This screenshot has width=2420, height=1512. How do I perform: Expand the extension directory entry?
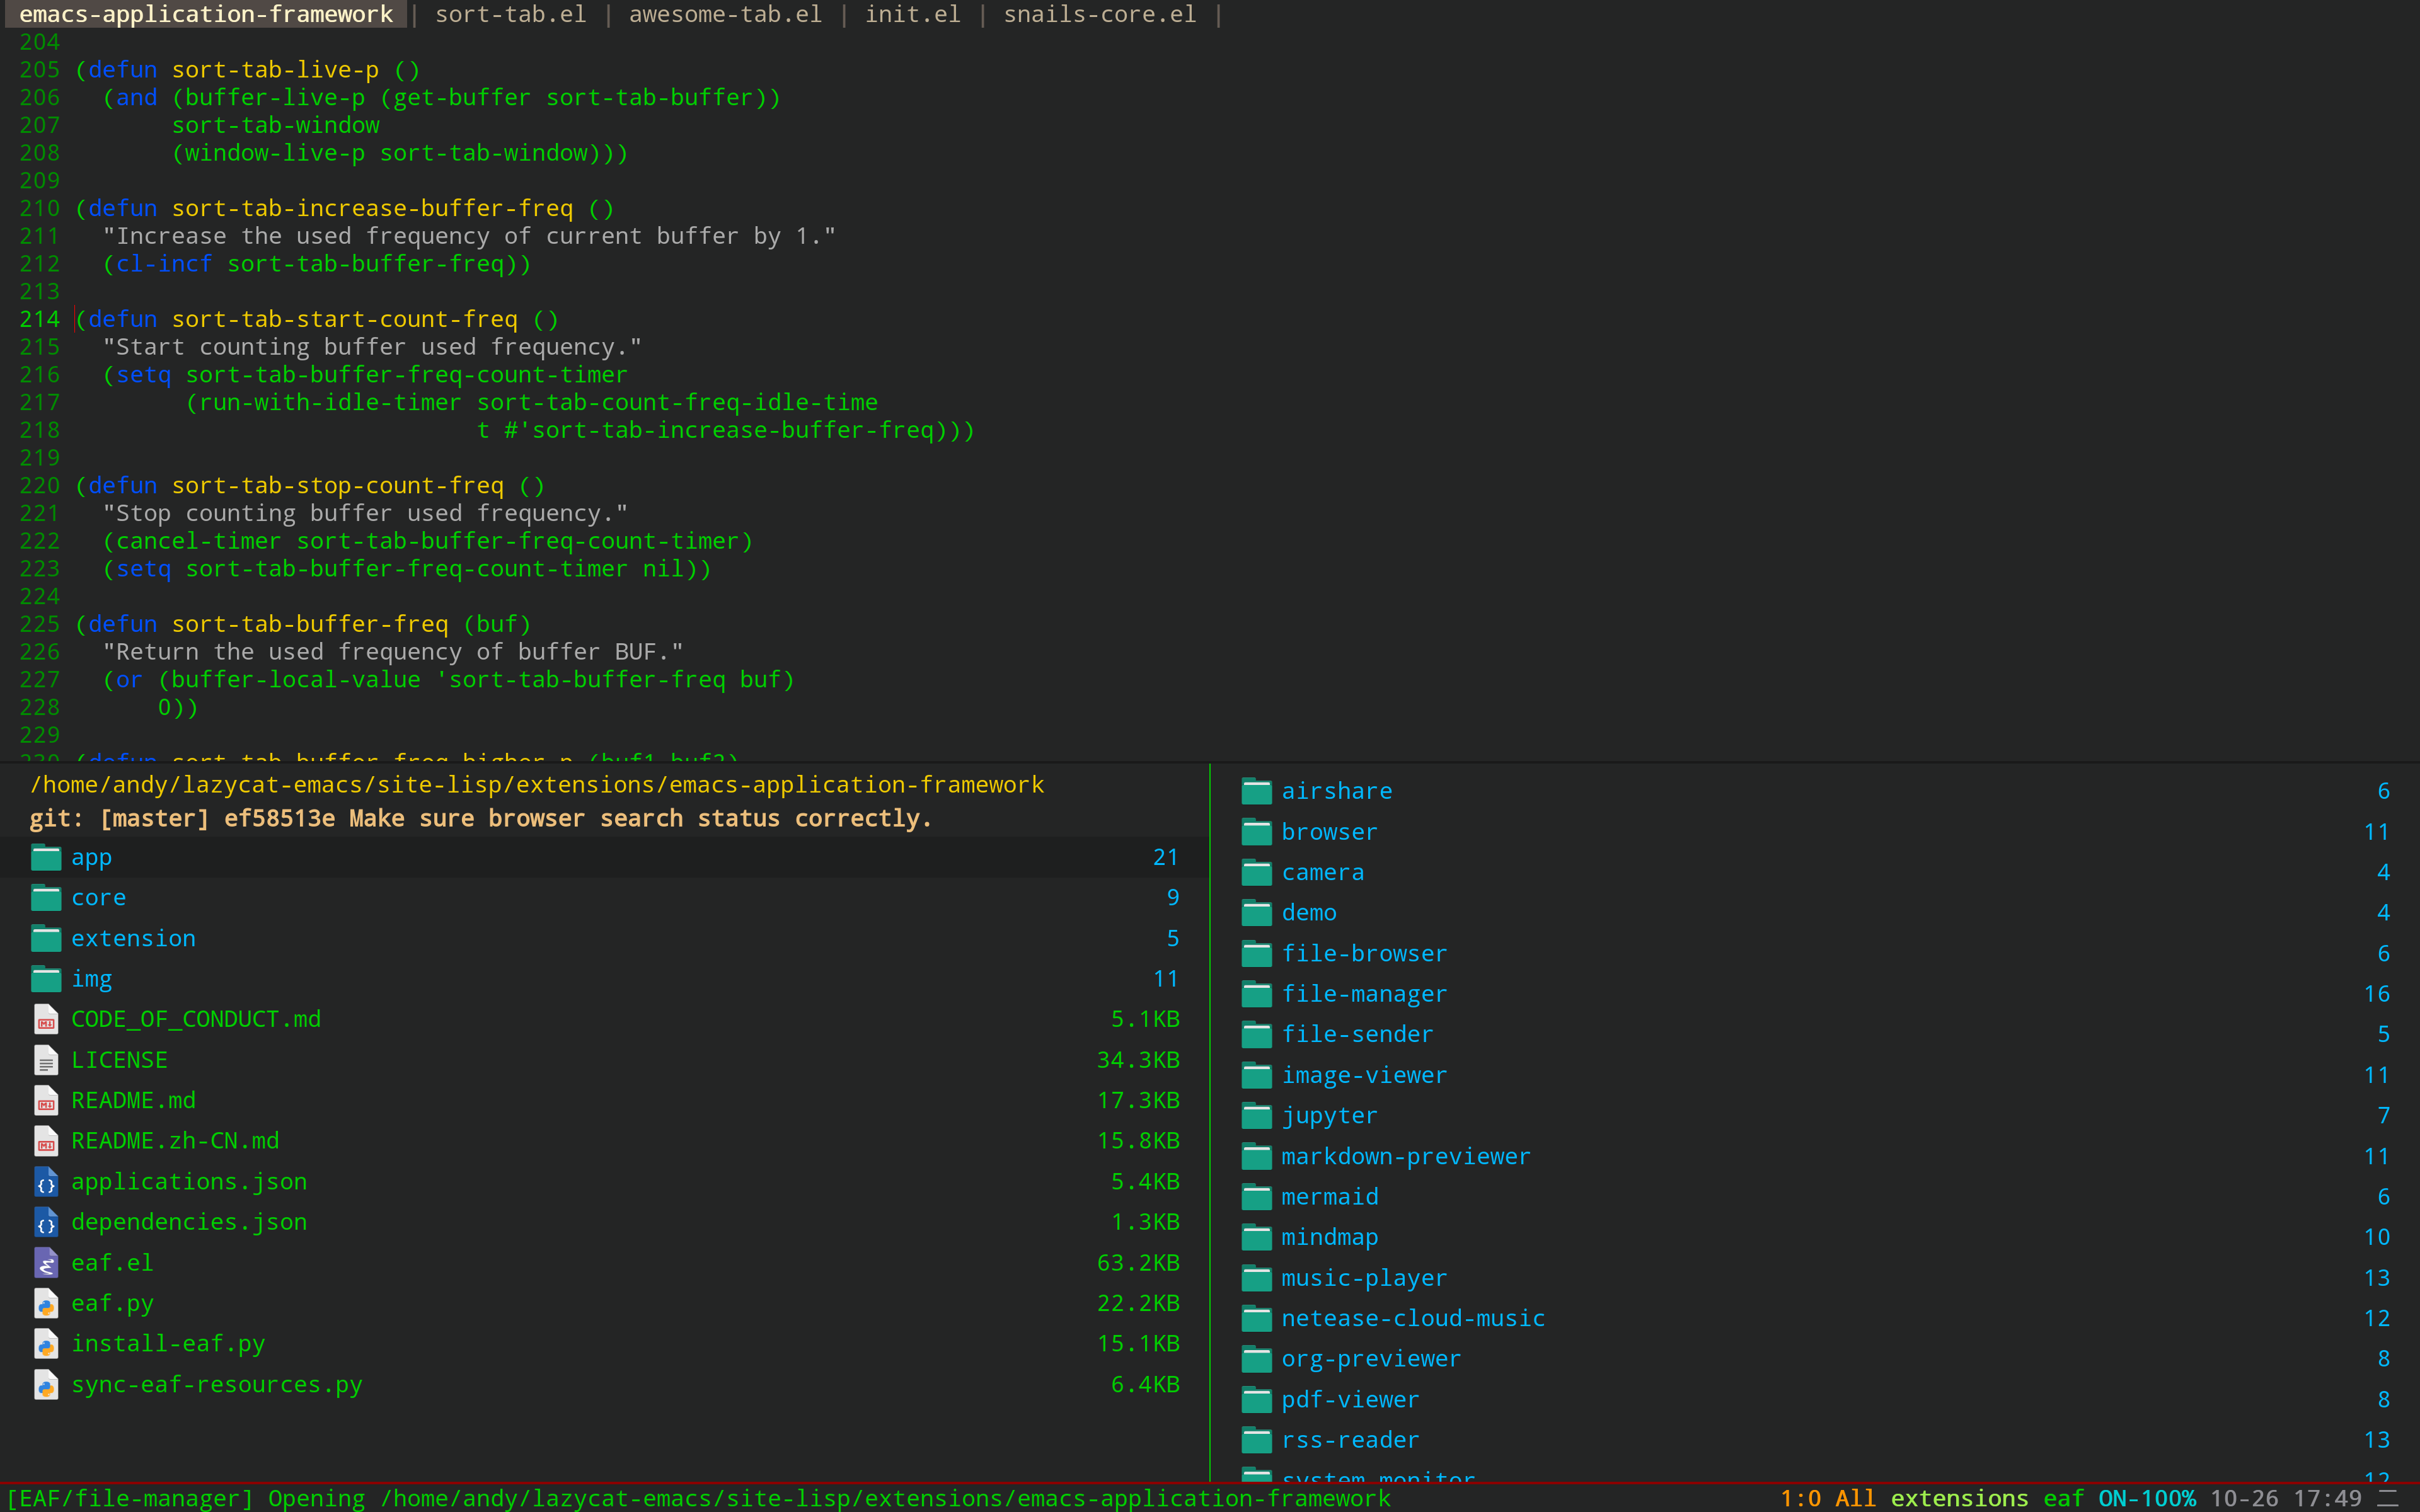pyautogui.click(x=133, y=939)
